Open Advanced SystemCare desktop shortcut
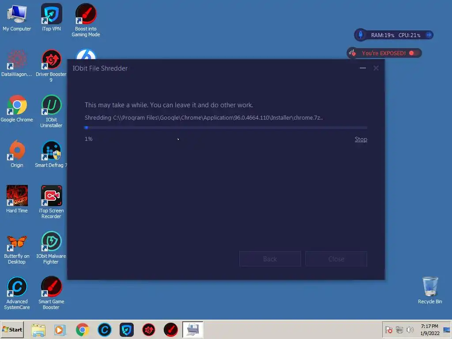This screenshot has width=452, height=339. [17, 294]
